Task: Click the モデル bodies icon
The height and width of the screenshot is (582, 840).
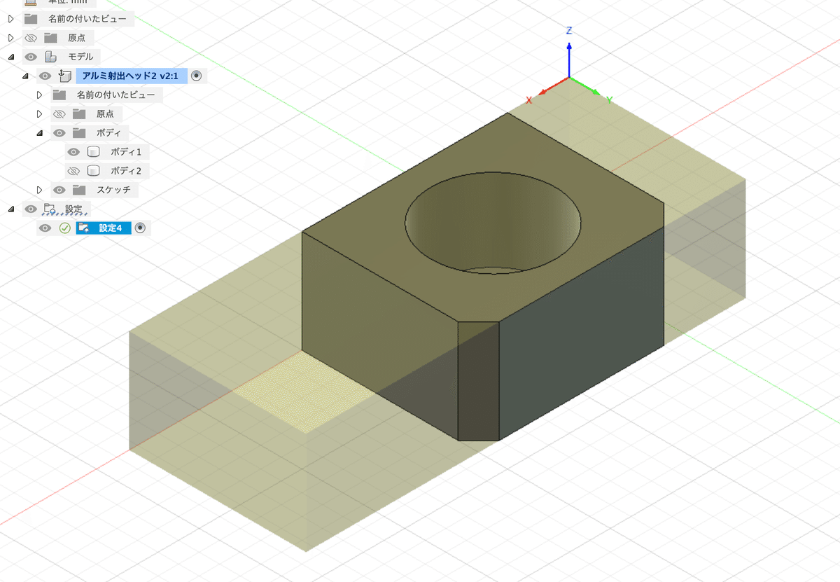Action: coord(50,57)
